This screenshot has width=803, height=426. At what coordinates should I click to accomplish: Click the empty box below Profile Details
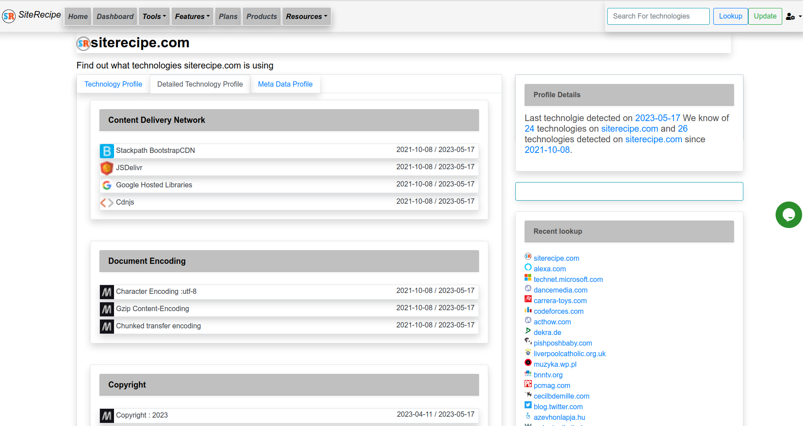(x=629, y=191)
